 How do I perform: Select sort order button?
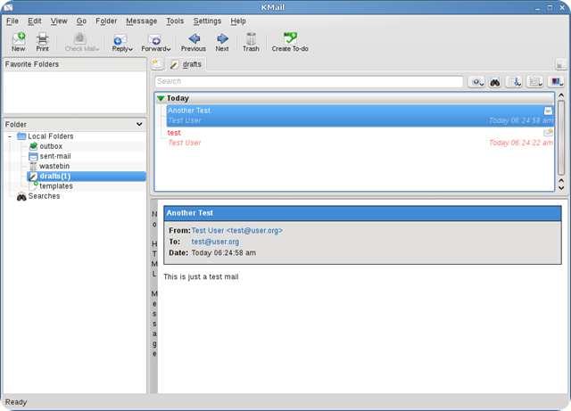(x=514, y=82)
